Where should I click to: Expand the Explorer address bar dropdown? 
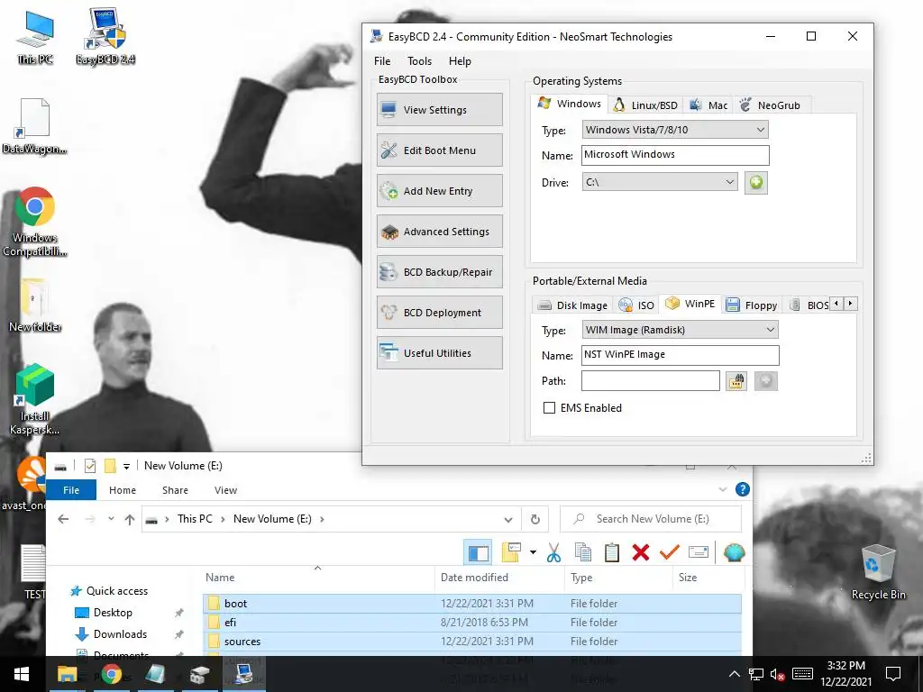pyautogui.click(x=508, y=519)
